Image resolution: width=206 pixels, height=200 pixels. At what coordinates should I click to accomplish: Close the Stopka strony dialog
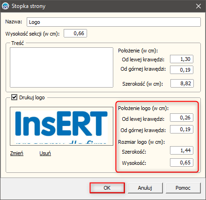coord(199,6)
